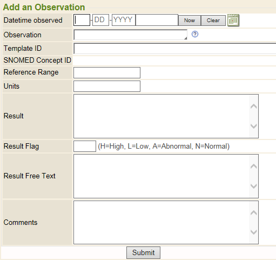Image resolution: width=276 pixels, height=260 pixels.
Task: Click inside the Result text area
Action: 161,116
